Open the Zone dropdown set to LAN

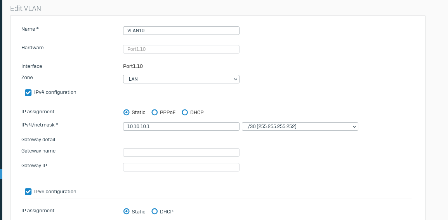click(181, 79)
